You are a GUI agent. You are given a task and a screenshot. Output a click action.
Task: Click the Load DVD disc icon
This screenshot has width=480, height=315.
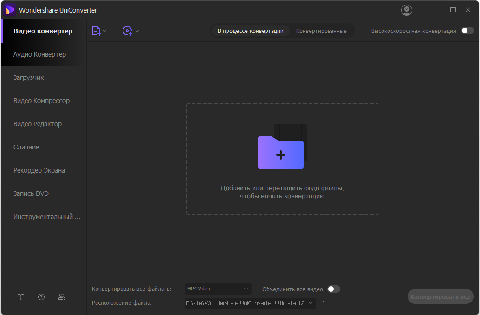pyautogui.click(x=127, y=31)
